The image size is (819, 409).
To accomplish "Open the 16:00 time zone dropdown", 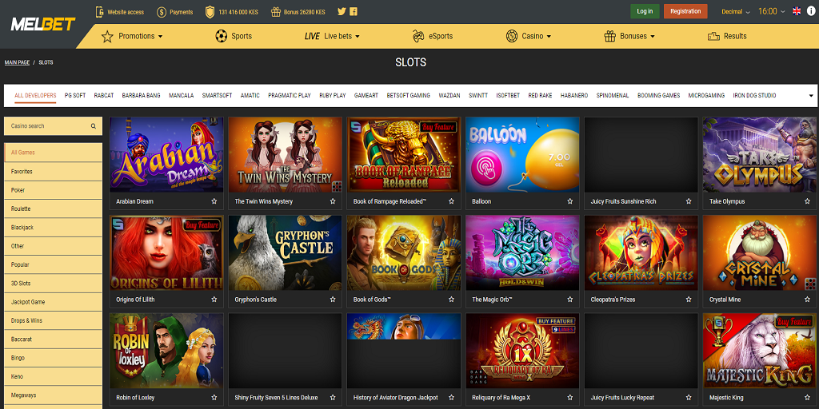I will (772, 11).
